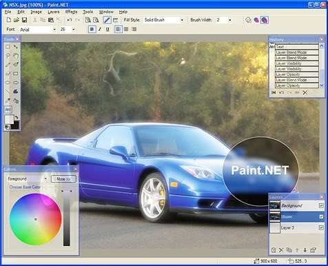Toggle visibility checkbox of Bloom layer

pyautogui.click(x=321, y=216)
